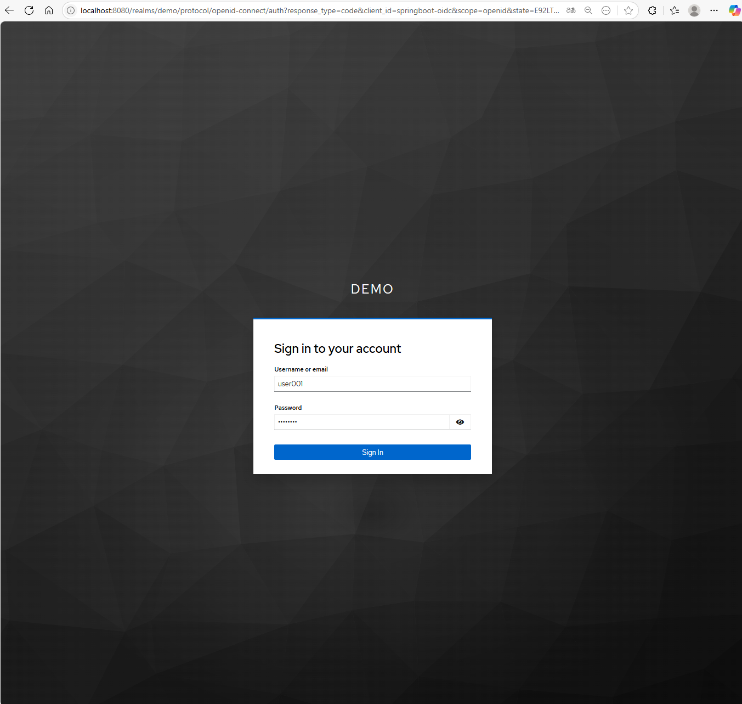
Task: View site information icon in address bar
Action: [71, 10]
